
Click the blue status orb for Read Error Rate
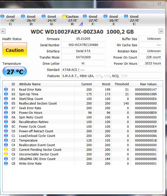pos(6,89)
